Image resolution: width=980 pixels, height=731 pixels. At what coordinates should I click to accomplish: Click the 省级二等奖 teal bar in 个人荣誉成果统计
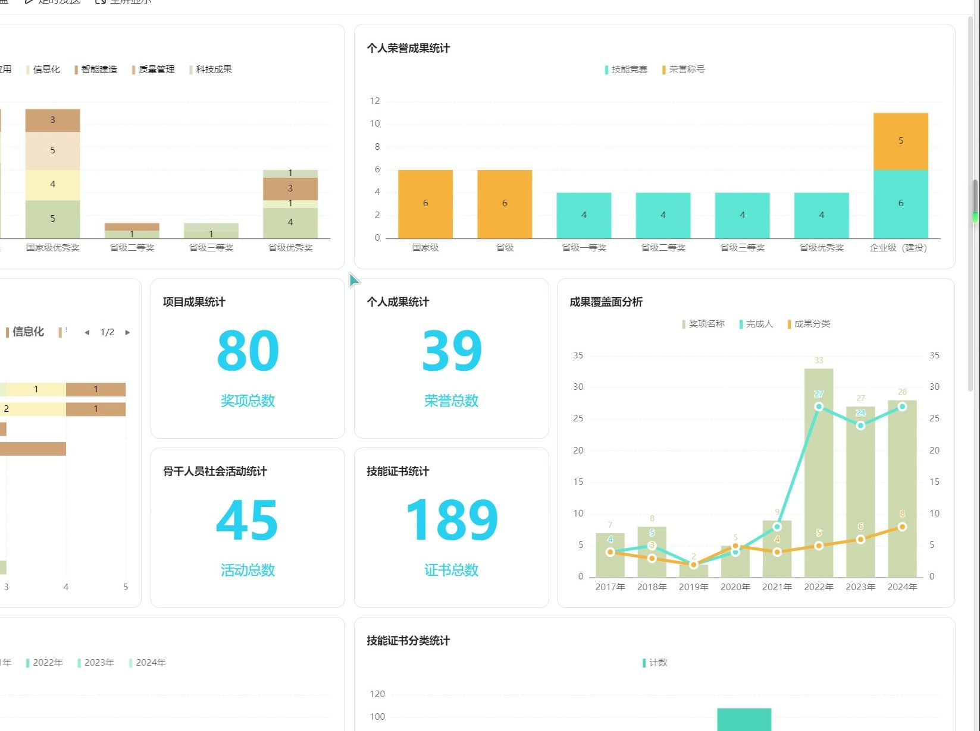(x=663, y=215)
